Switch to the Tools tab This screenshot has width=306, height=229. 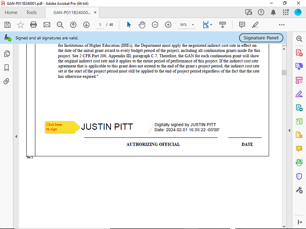click(31, 12)
